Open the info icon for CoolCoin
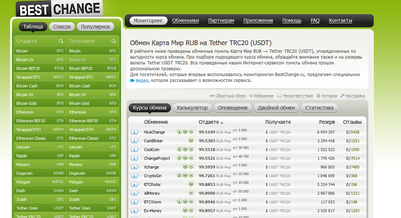401x218 pixels. pyautogui.click(x=135, y=150)
